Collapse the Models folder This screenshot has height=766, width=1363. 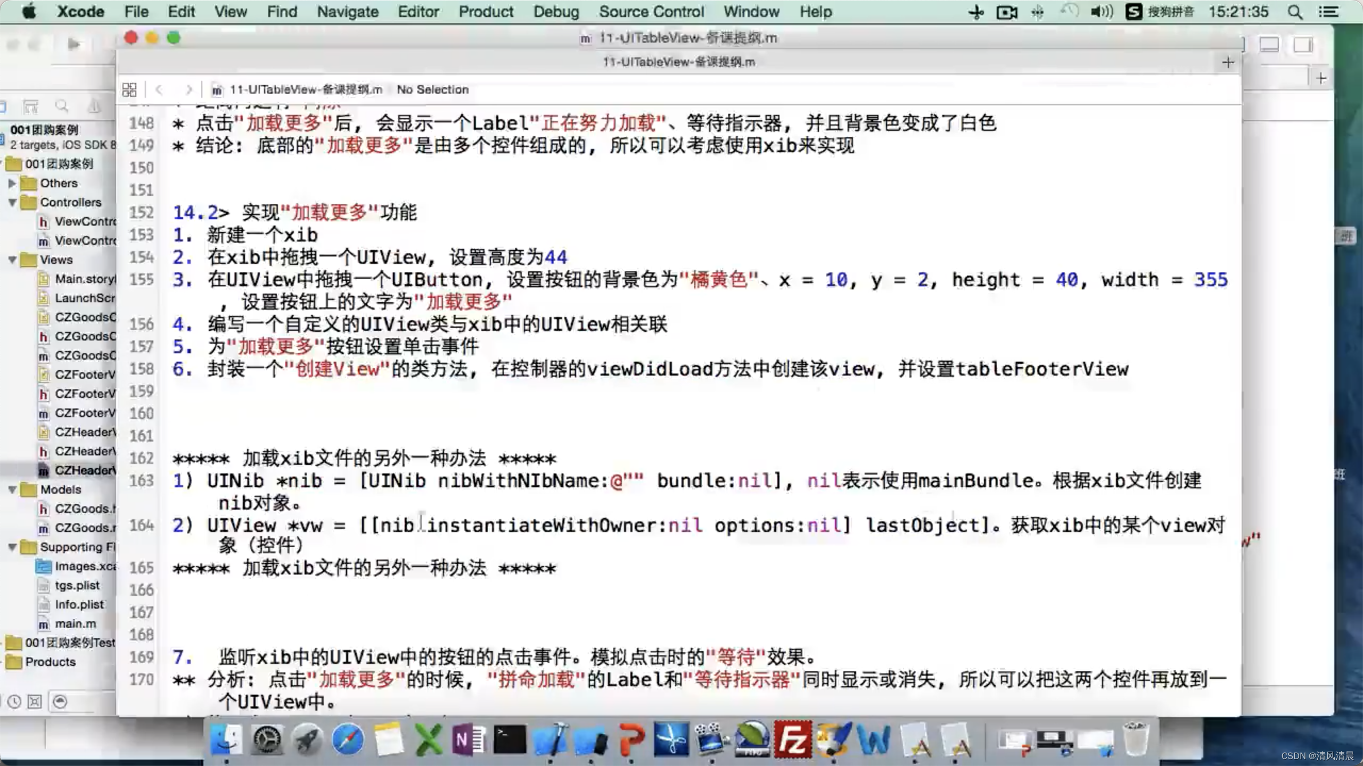pos(12,490)
